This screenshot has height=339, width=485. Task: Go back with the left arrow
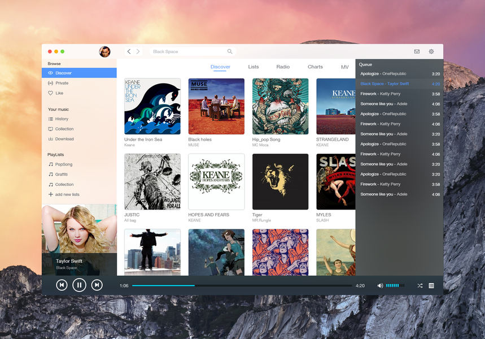(x=129, y=51)
